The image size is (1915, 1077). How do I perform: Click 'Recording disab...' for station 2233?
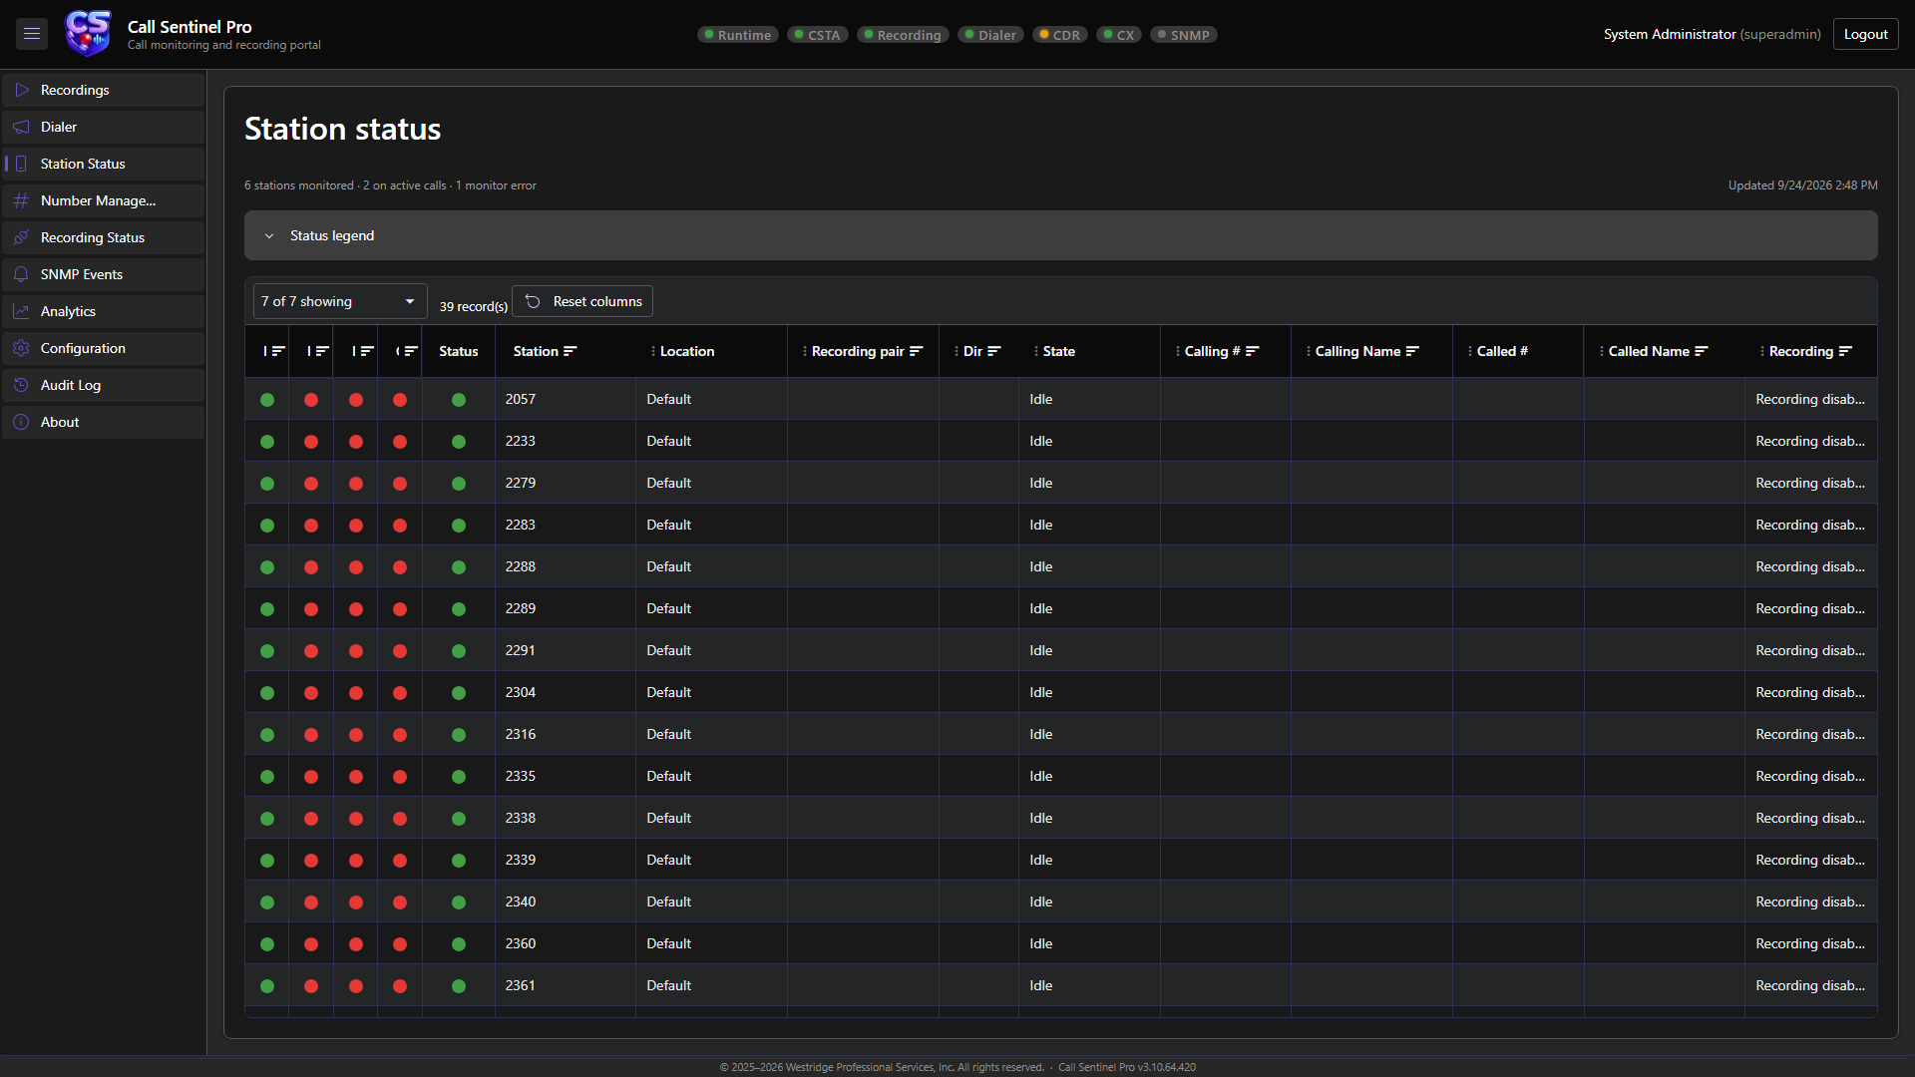(x=1810, y=441)
